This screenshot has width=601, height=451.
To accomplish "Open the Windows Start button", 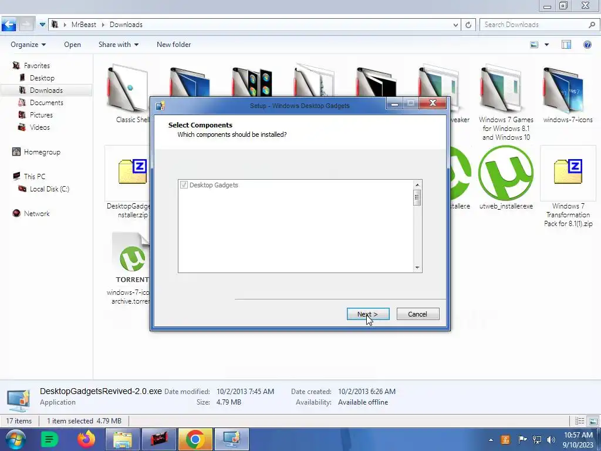I will 15,439.
